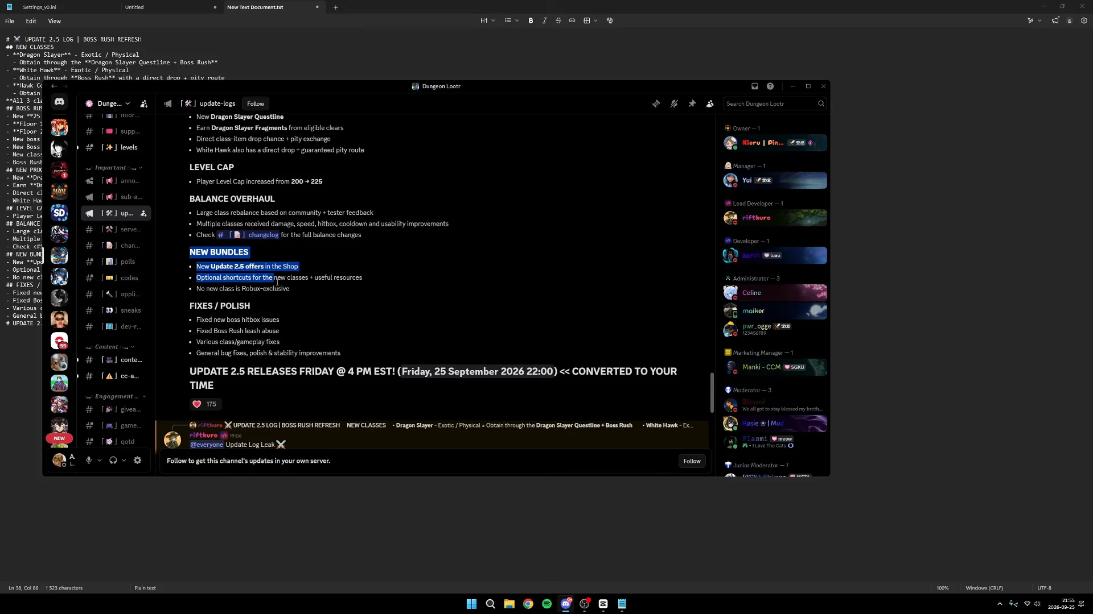This screenshot has height=614, width=1093.
Task: Apply bold formatting in Notepad toolbar
Action: click(531, 20)
